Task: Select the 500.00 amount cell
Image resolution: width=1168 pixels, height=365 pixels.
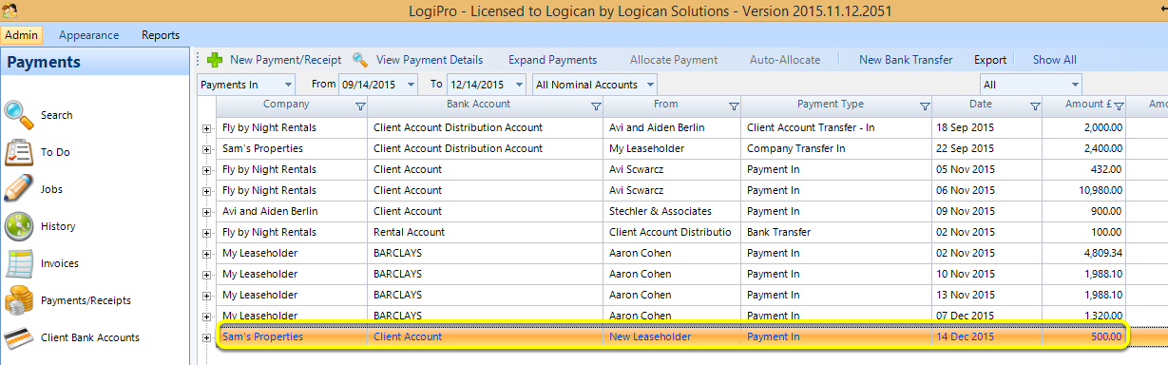Action: click(1083, 336)
